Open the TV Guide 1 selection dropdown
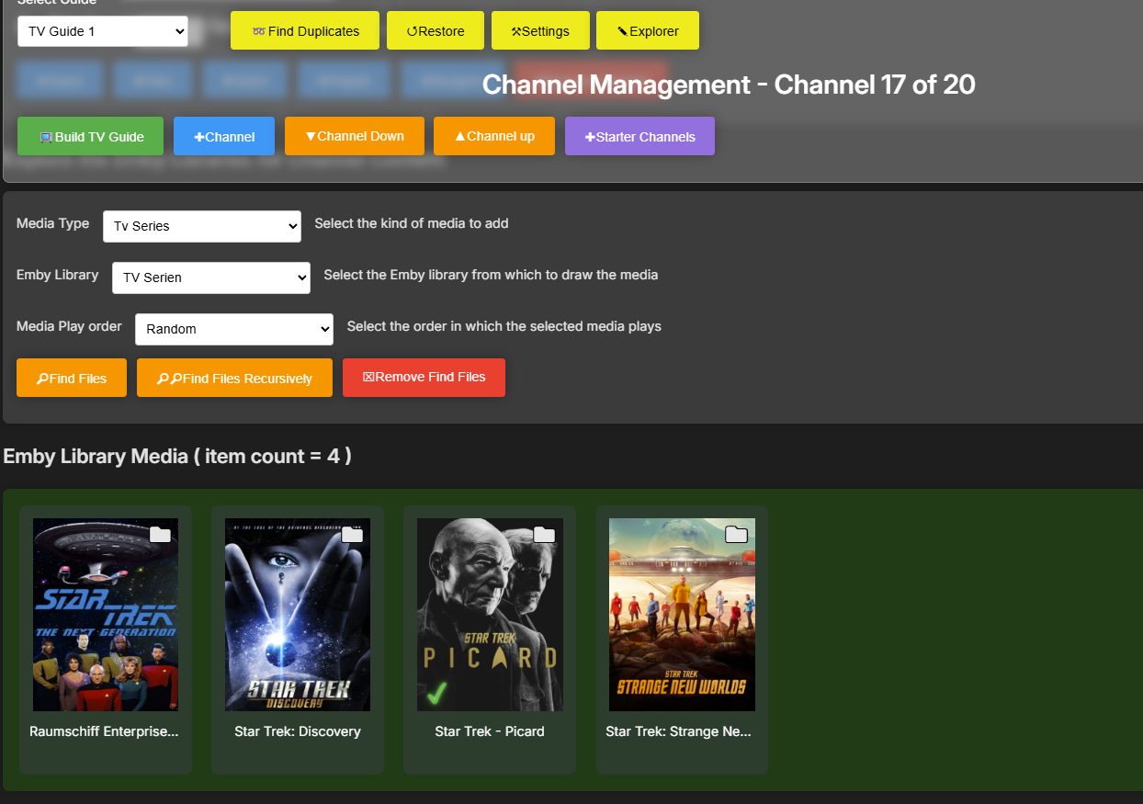This screenshot has width=1143, height=804. (103, 31)
